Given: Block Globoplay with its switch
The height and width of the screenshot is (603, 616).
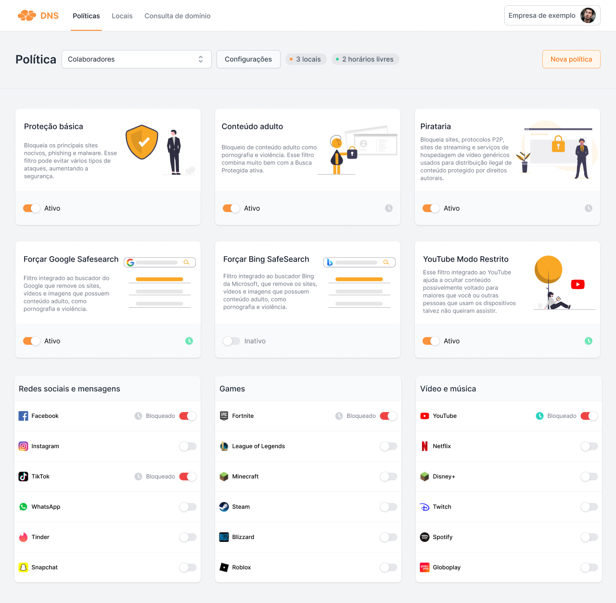Looking at the screenshot, I should pos(589,567).
